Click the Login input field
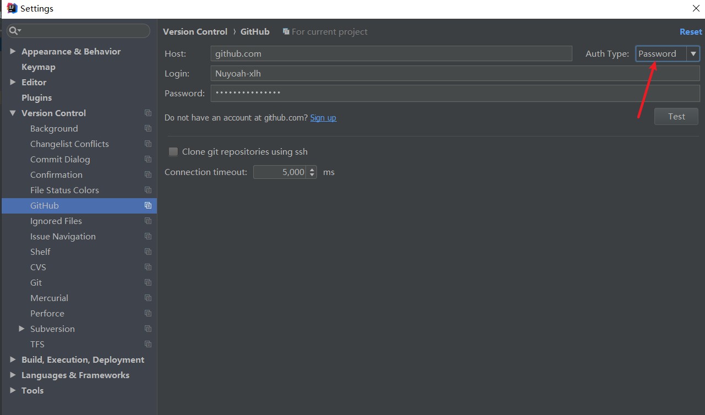Viewport: 705px width, 415px height. pos(455,73)
